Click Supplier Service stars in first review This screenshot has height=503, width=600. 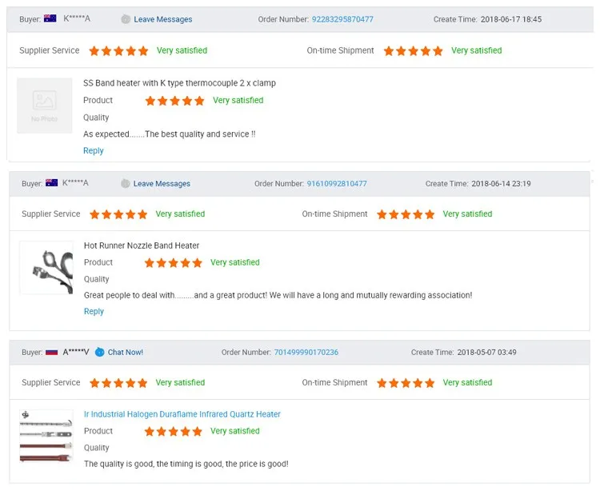click(118, 51)
